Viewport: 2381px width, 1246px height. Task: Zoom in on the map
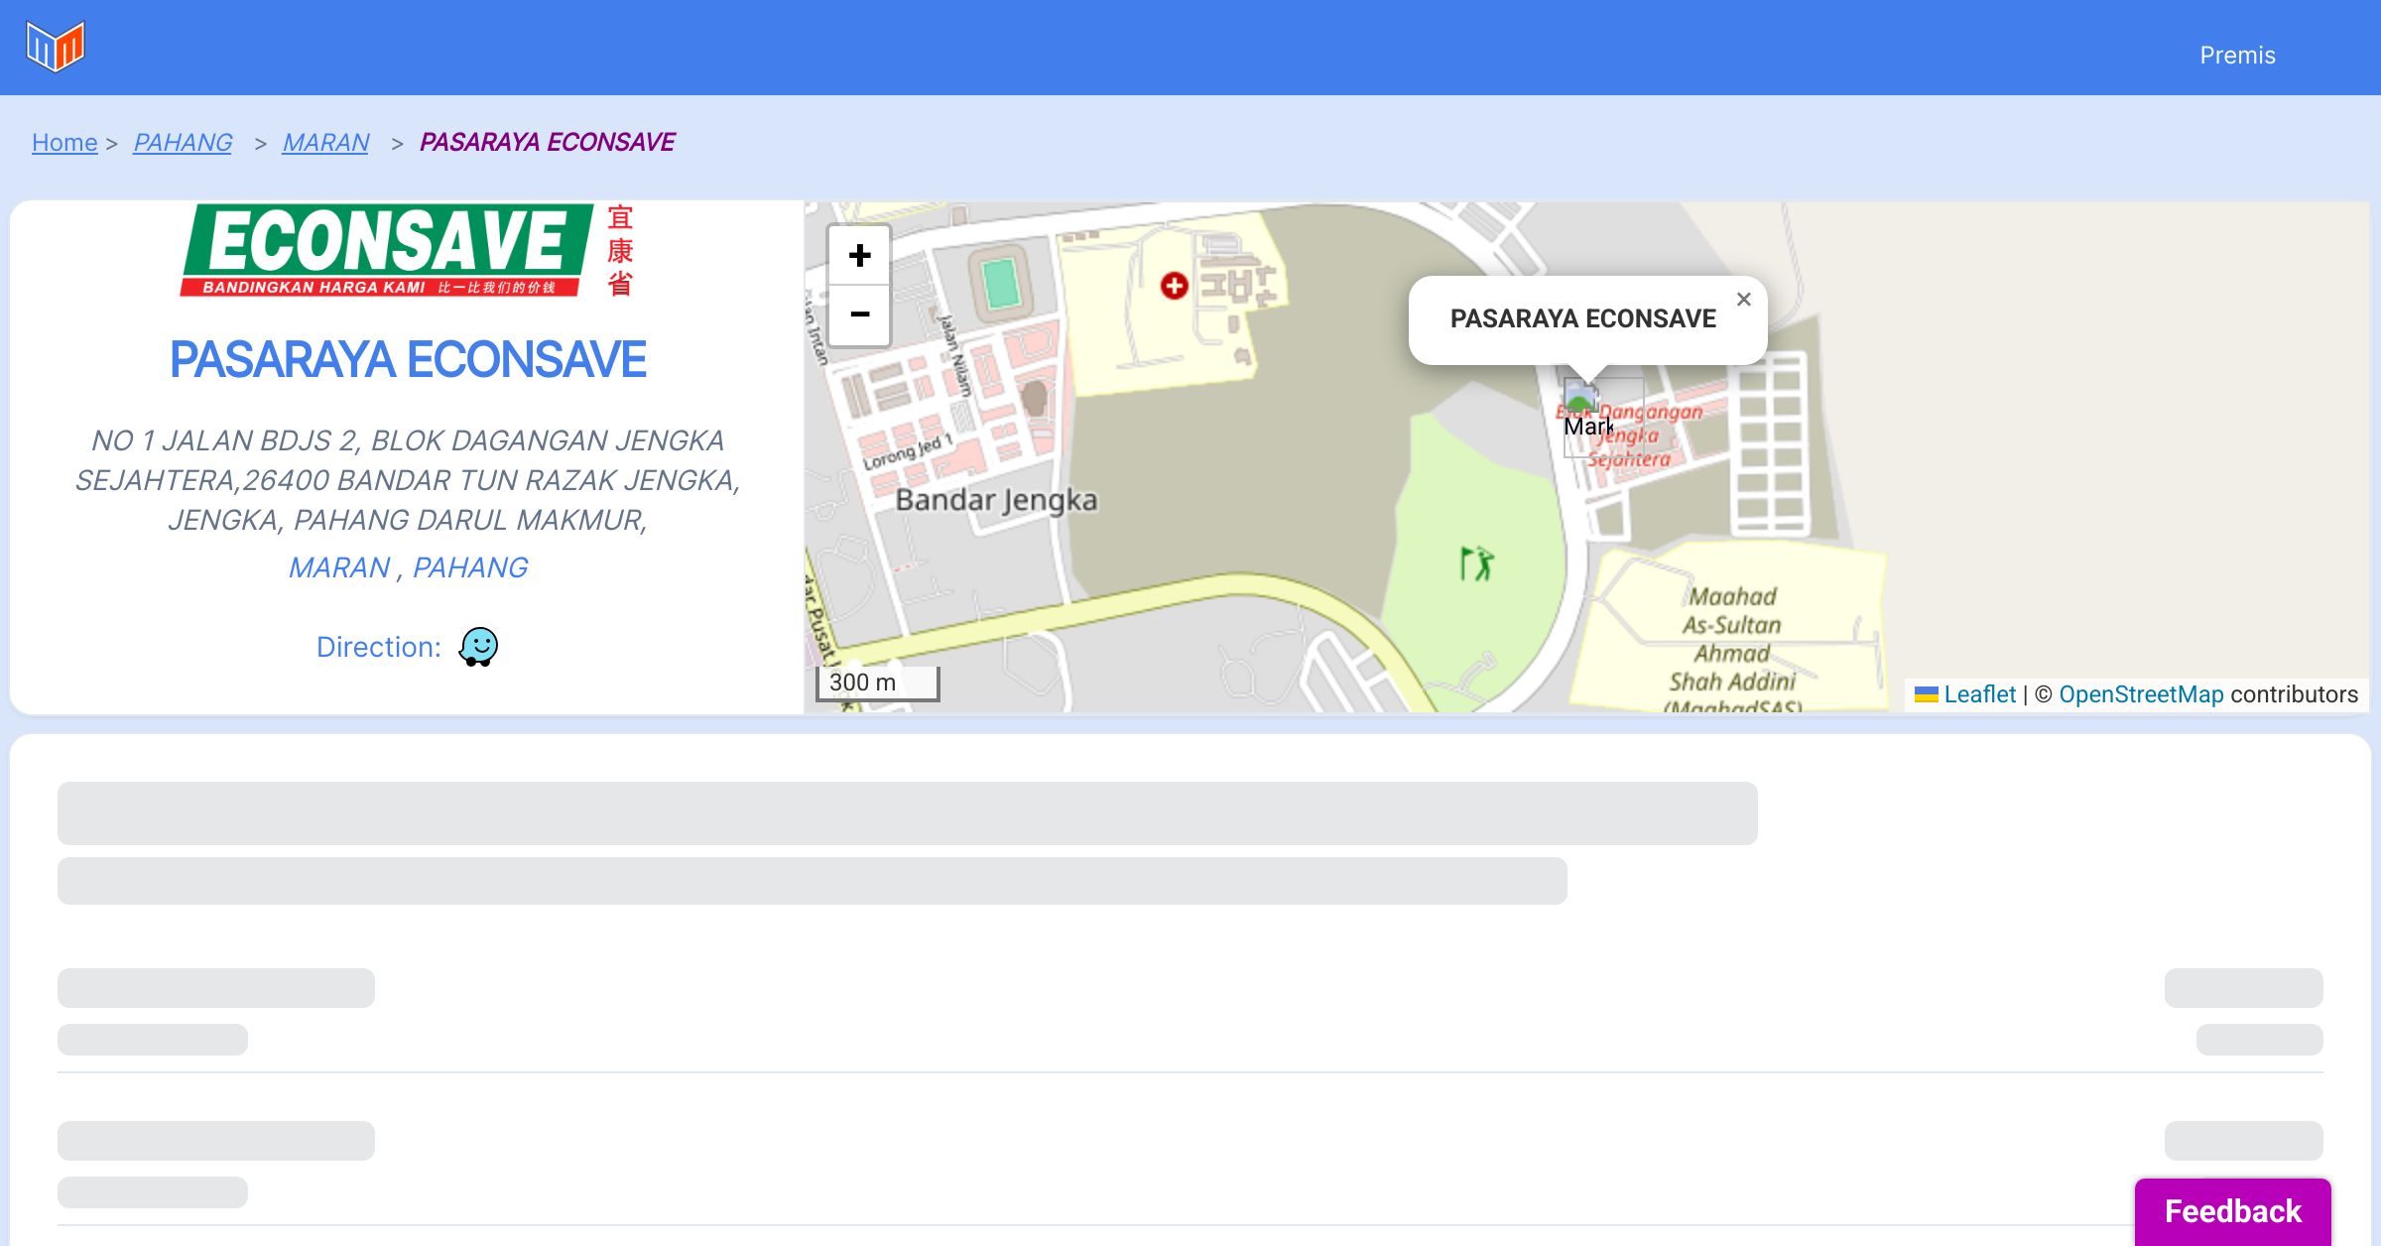point(859,256)
